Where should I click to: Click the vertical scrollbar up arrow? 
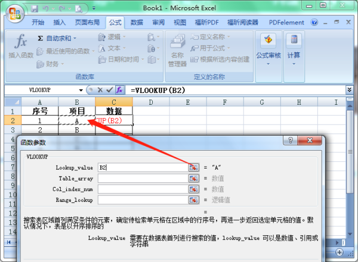coord(350,106)
